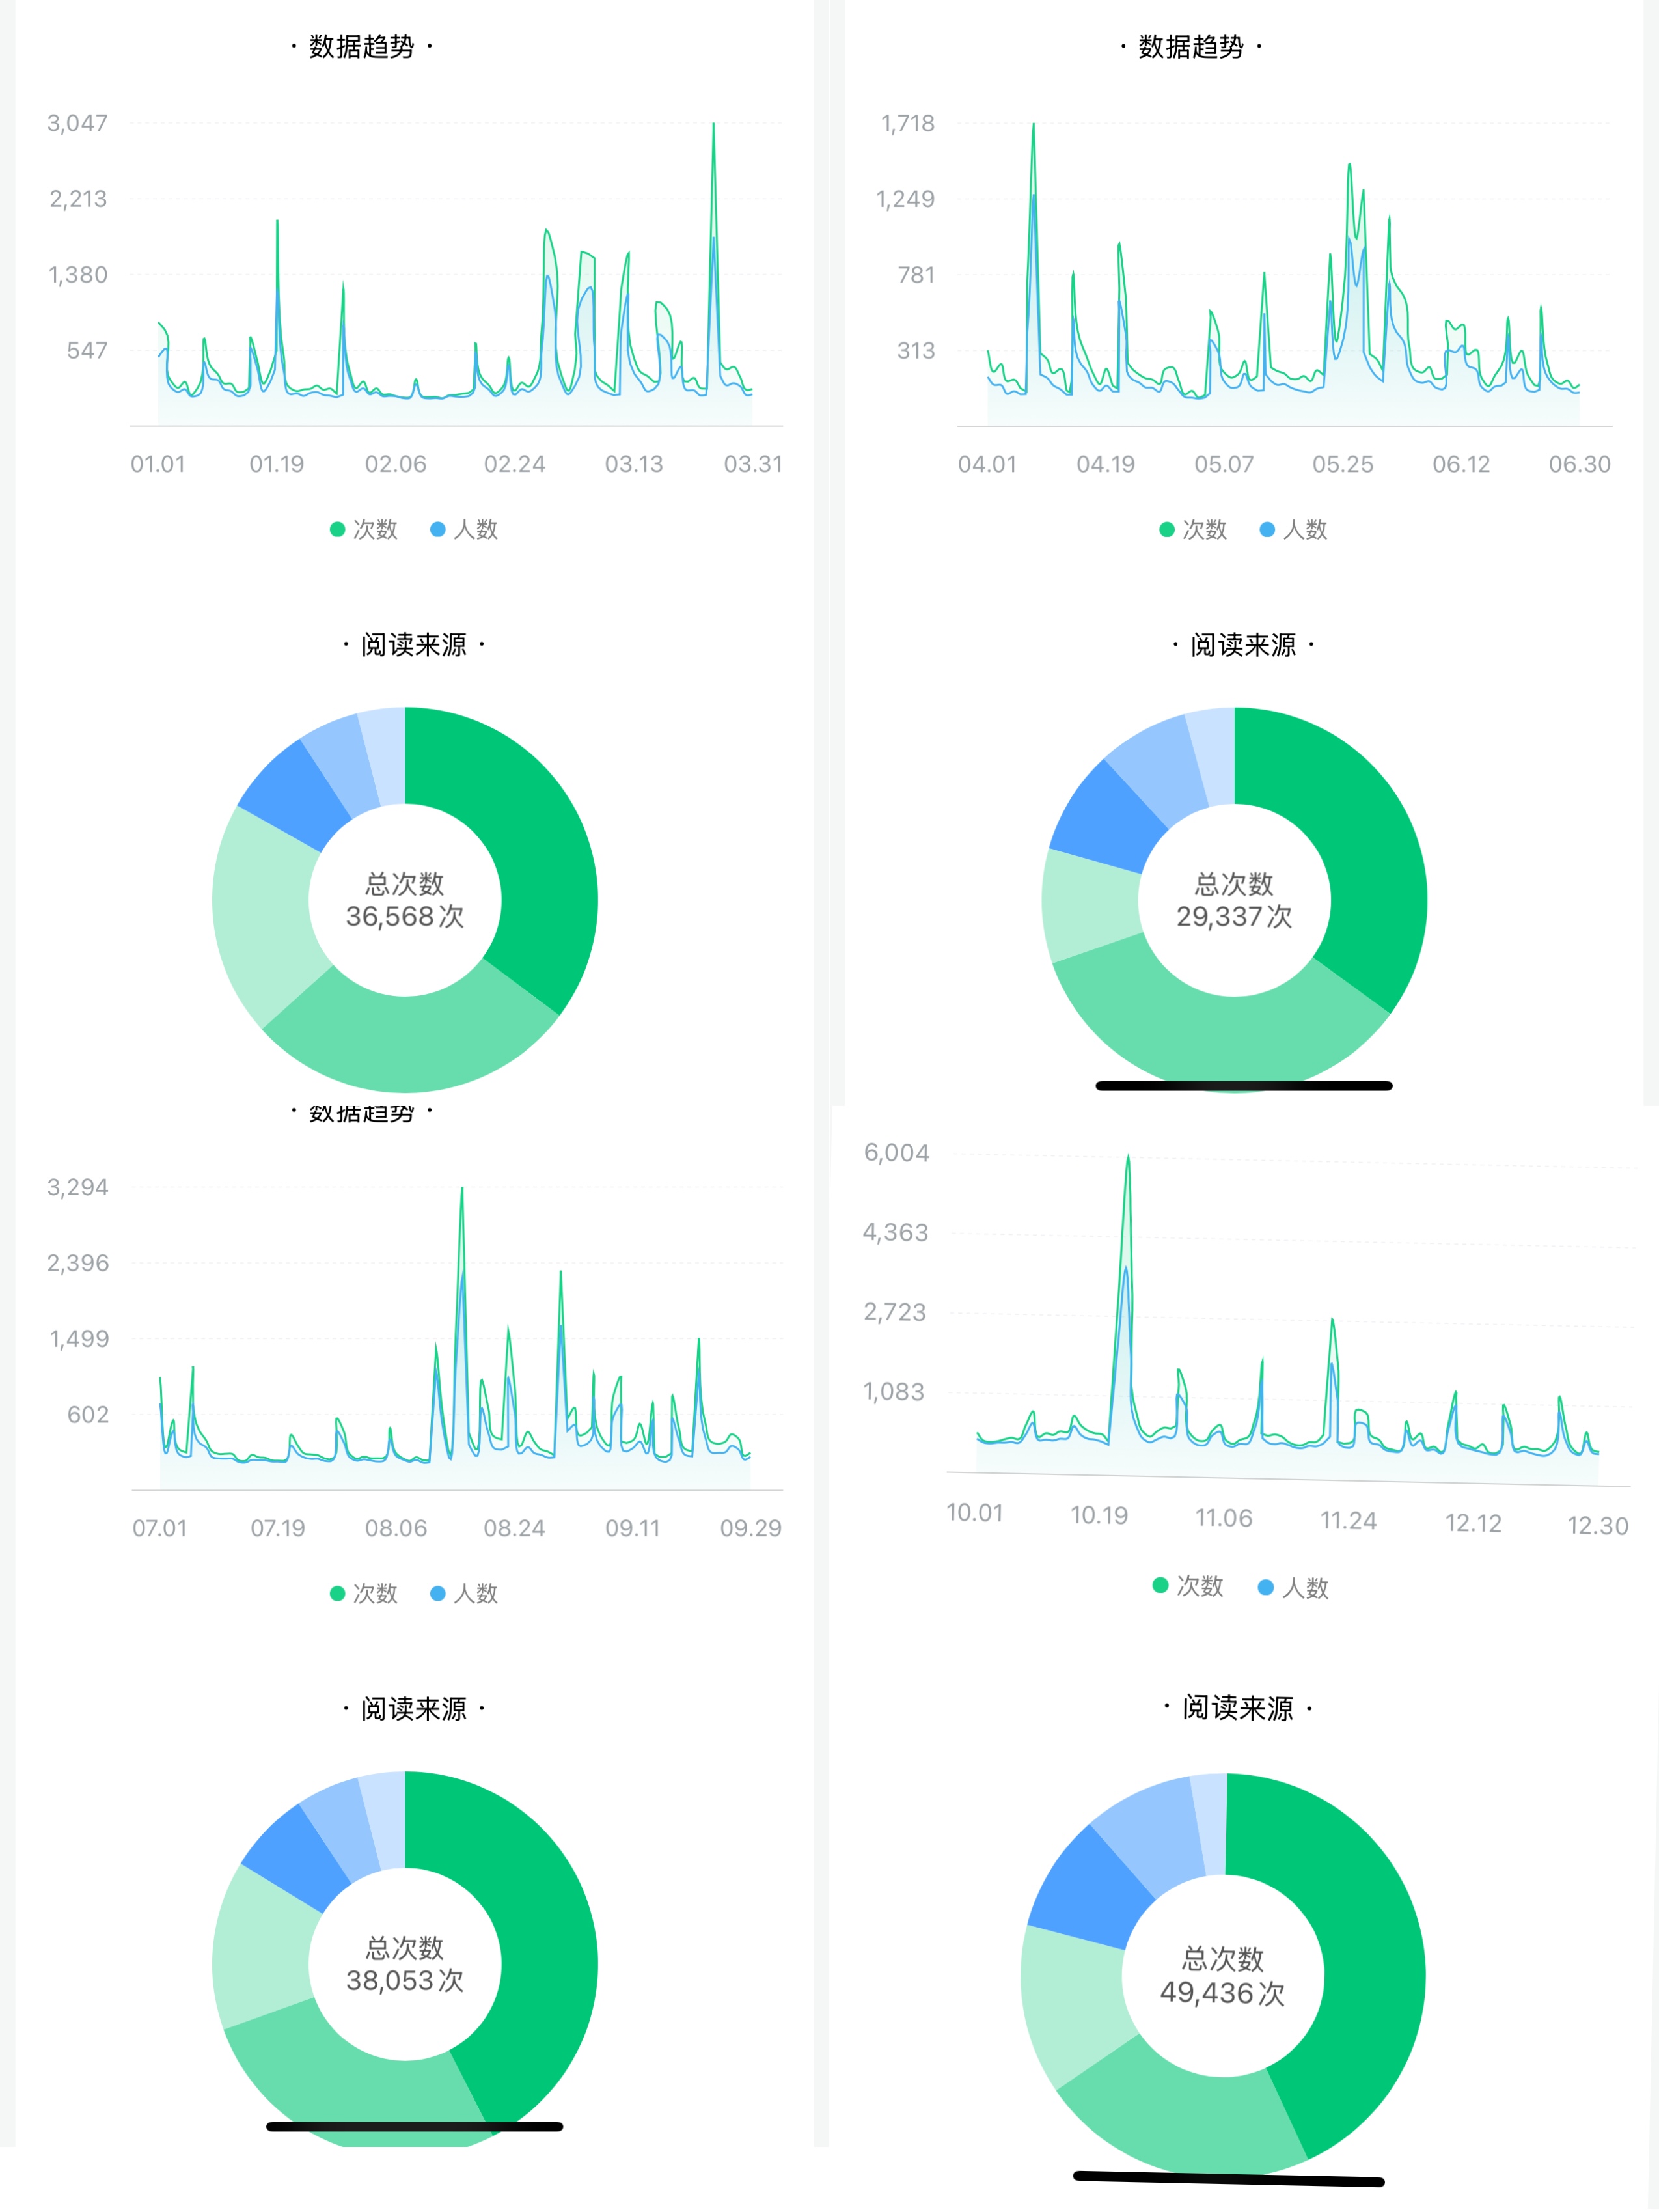
Task: Click green 次数 legend dot below the 10.01–12.30 chart
Action: point(1160,1585)
